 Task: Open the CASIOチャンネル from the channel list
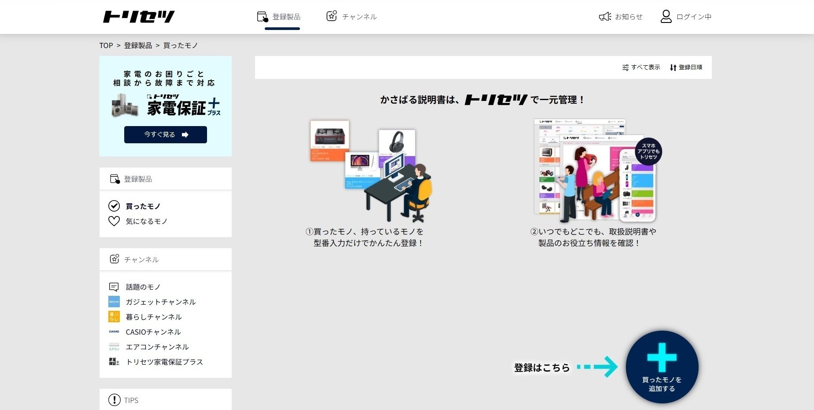[114, 332]
